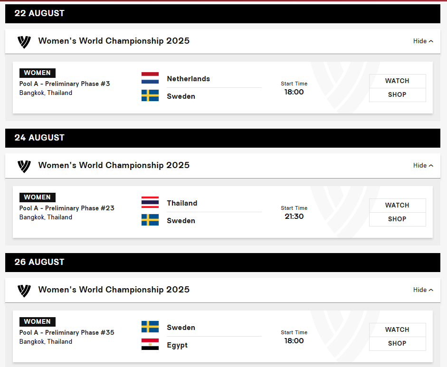Click volleyball logo in 24 August header
The width and height of the screenshot is (447, 367).
[24, 166]
